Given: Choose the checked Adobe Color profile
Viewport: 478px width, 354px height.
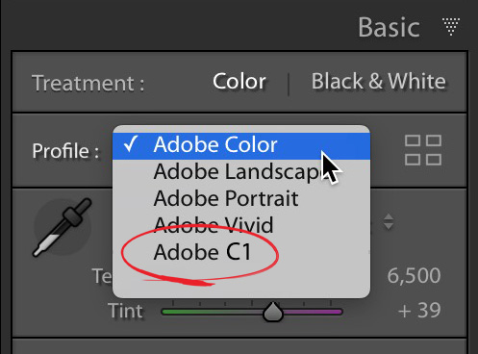Looking at the screenshot, I should click(x=241, y=145).
